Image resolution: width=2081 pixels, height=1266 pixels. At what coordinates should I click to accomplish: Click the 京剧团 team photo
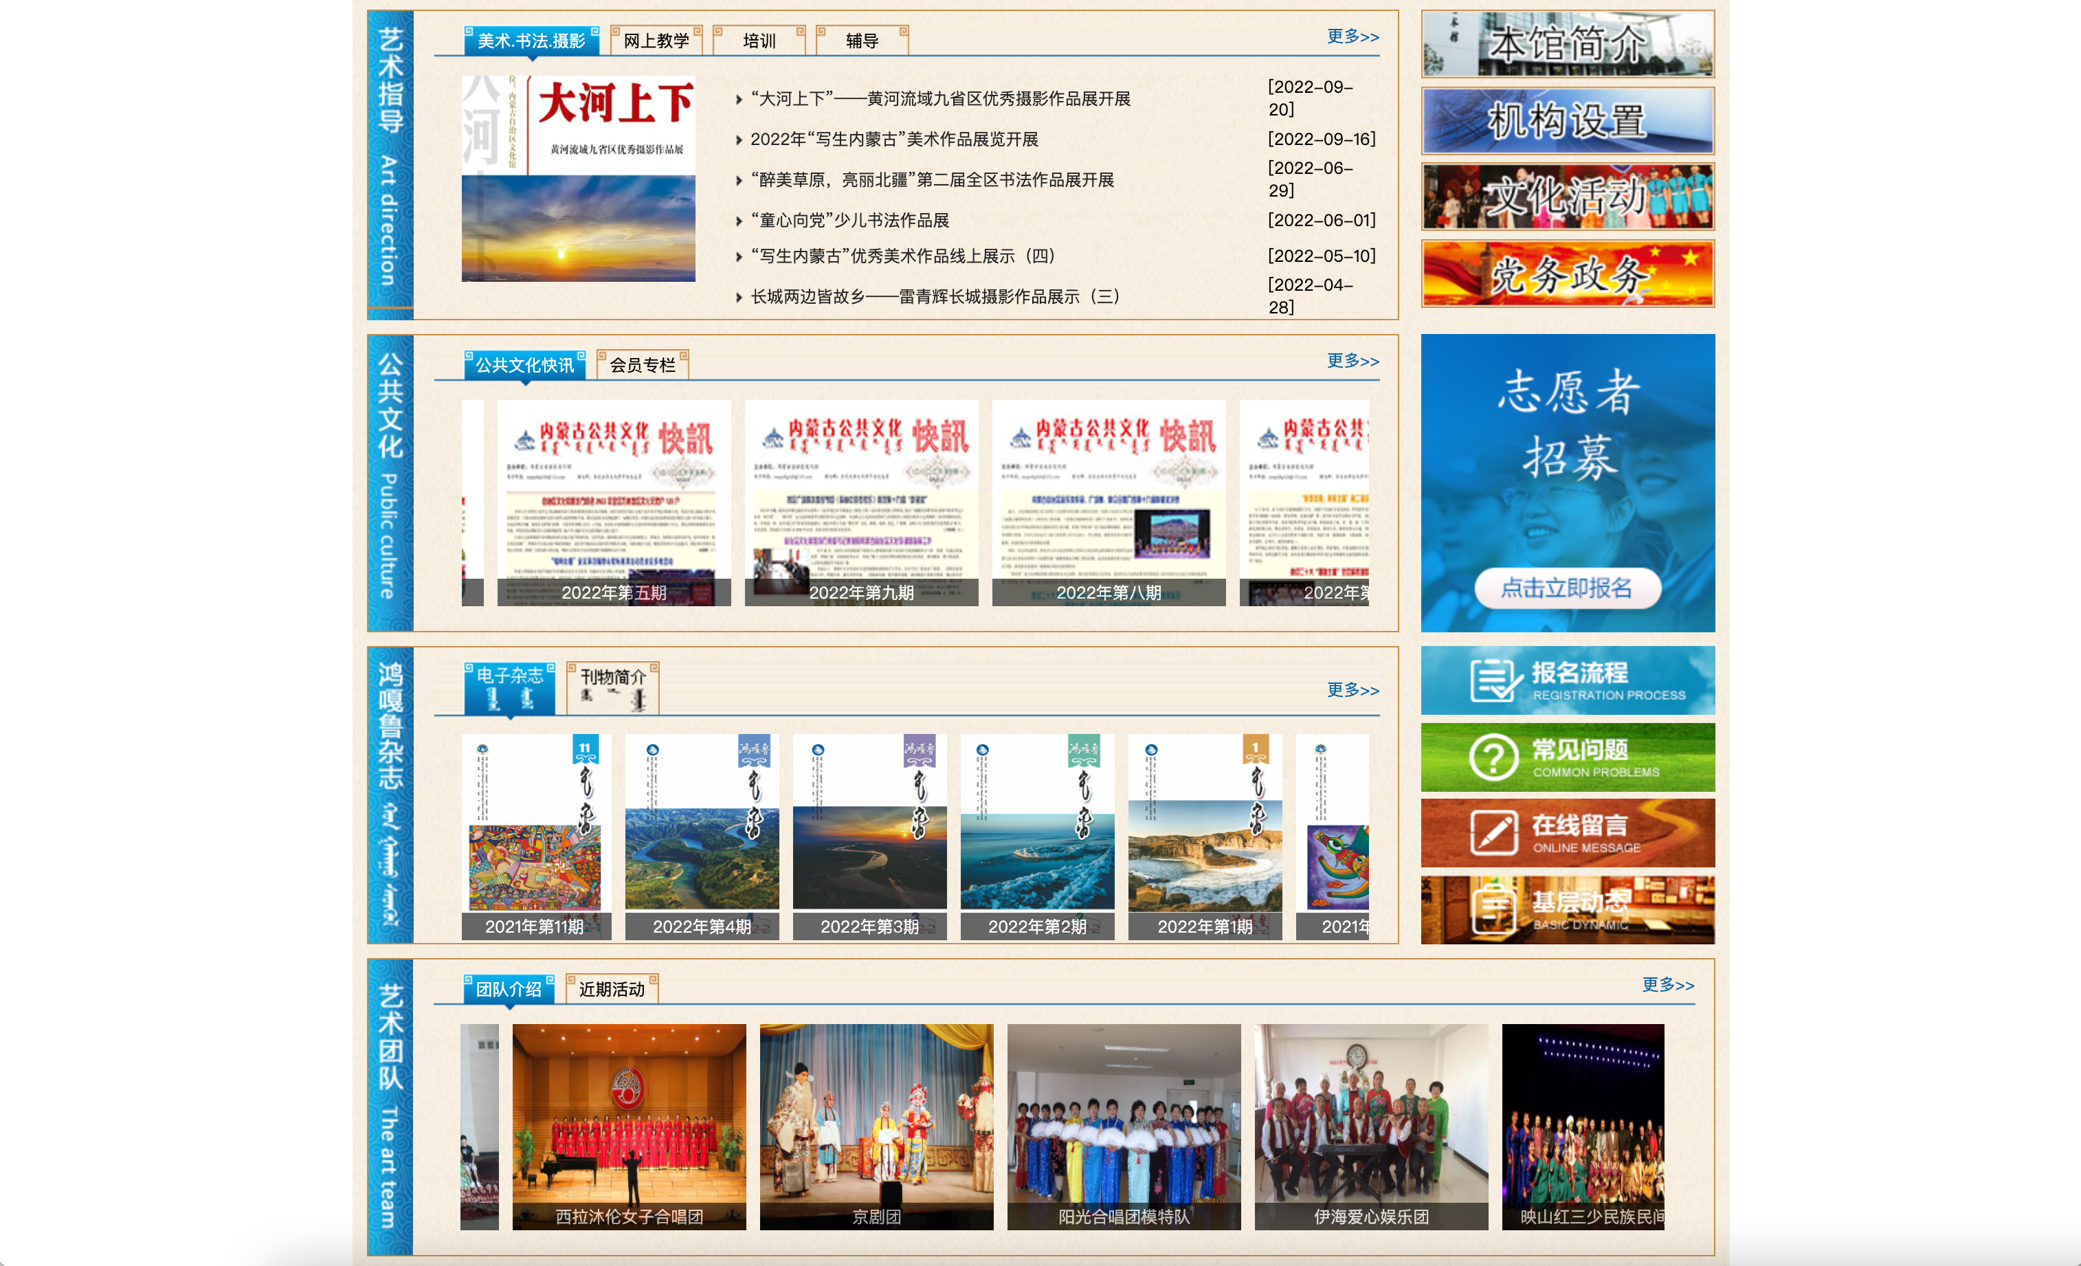876,1126
